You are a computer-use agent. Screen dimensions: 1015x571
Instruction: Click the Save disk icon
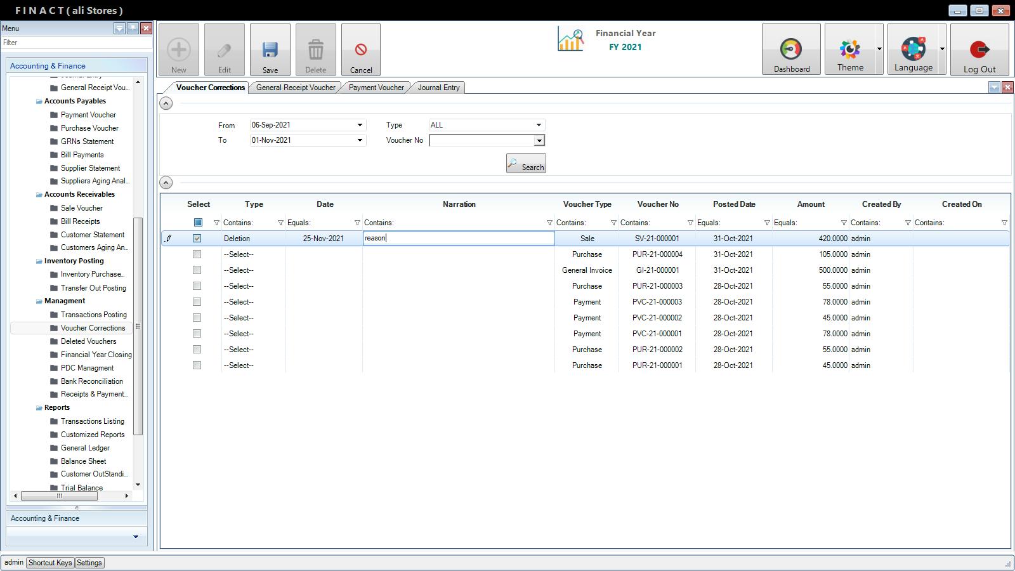270,50
